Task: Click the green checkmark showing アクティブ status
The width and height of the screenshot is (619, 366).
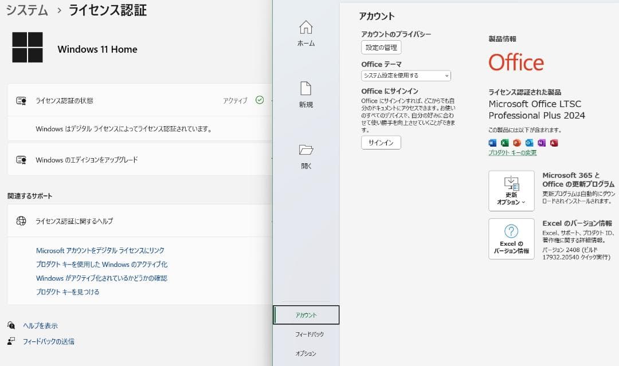Action: click(260, 99)
